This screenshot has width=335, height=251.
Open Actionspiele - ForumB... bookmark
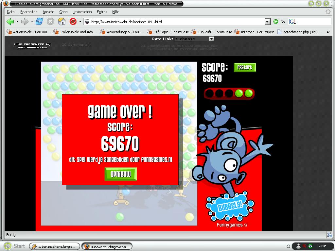point(29,32)
